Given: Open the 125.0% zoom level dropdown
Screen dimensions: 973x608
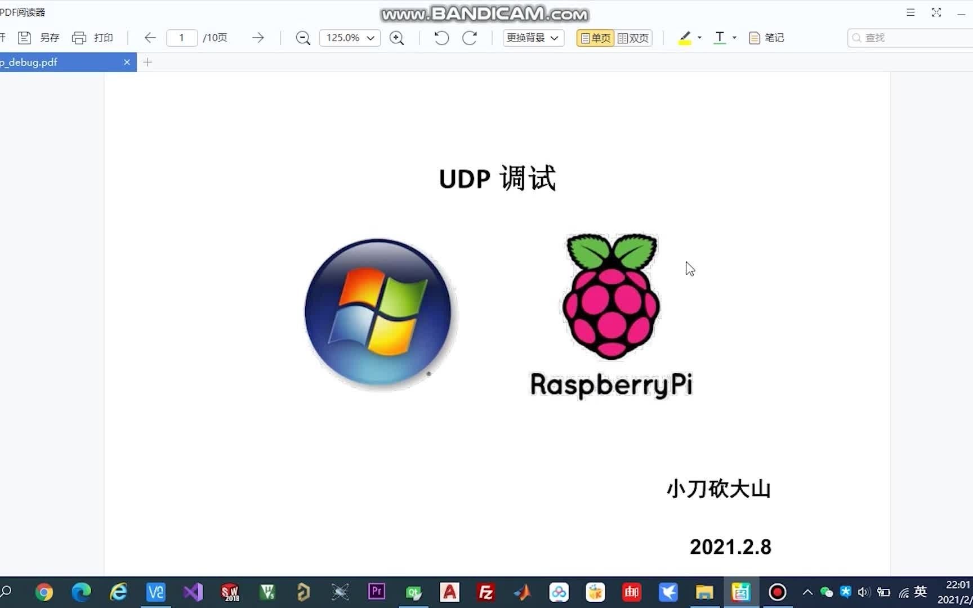Looking at the screenshot, I should (x=350, y=38).
